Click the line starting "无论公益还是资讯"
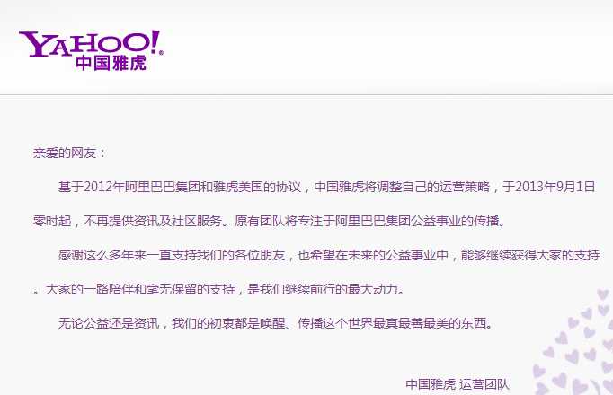Image resolution: width=613 pixels, height=395 pixels. click(x=276, y=323)
